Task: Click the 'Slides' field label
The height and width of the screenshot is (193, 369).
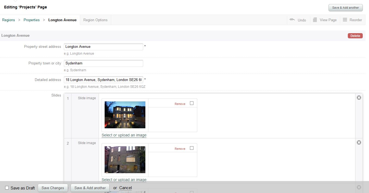Action: coord(56,95)
